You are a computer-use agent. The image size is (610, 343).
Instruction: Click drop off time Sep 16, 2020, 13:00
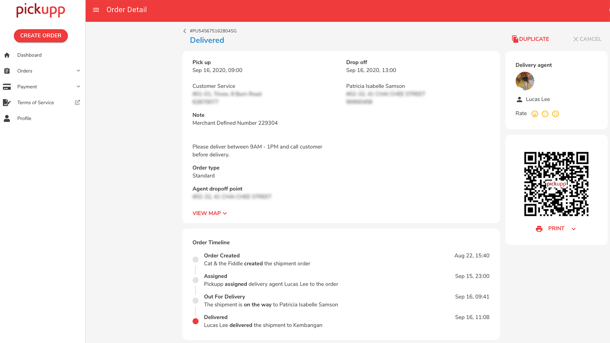pos(371,70)
